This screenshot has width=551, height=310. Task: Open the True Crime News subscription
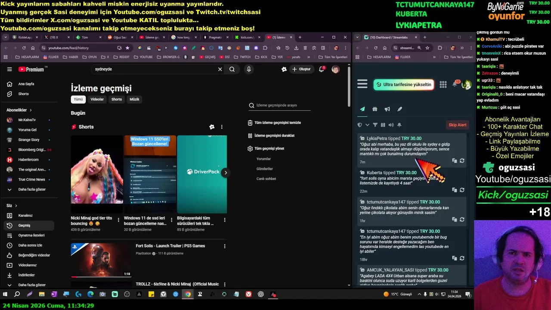coord(31,180)
